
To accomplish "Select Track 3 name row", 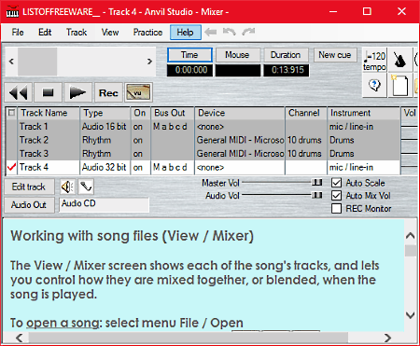I will pos(49,154).
